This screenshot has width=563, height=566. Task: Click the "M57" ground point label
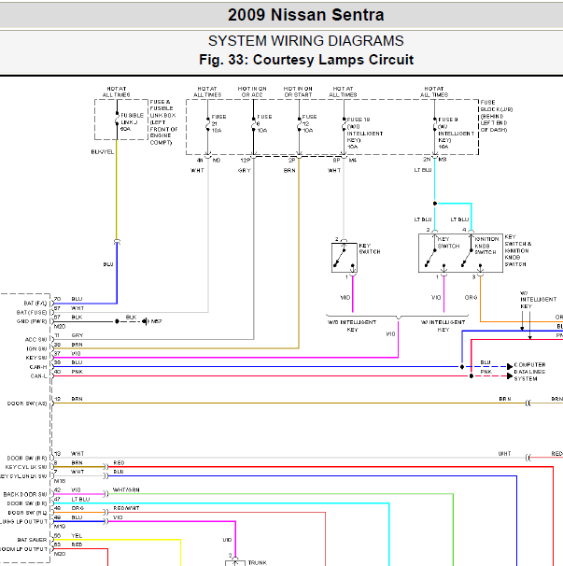tap(156, 321)
